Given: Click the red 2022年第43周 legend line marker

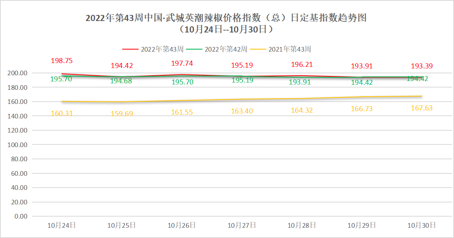Looking at the screenshot, I should click(x=130, y=49).
